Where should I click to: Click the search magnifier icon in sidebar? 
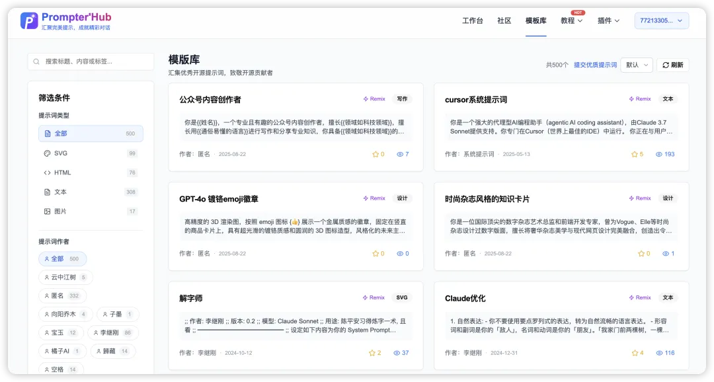[37, 61]
